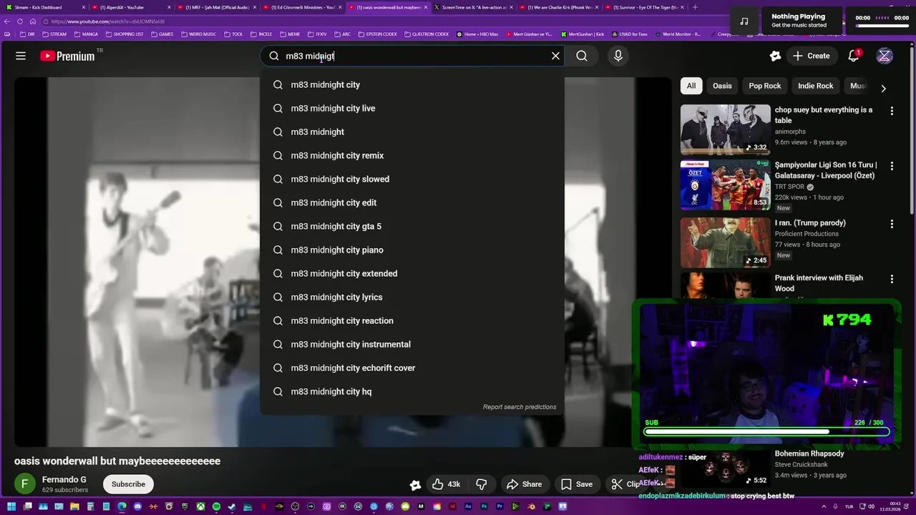Click sparkle Ask icon left of Like
Image resolution: width=916 pixels, height=515 pixels.
click(x=415, y=485)
